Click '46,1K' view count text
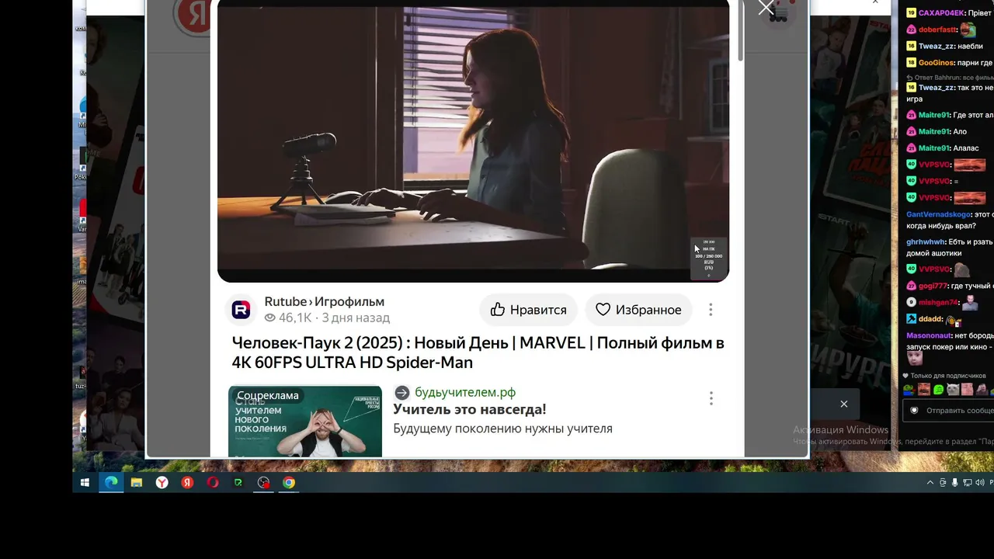Image resolution: width=994 pixels, height=559 pixels. pyautogui.click(x=295, y=318)
